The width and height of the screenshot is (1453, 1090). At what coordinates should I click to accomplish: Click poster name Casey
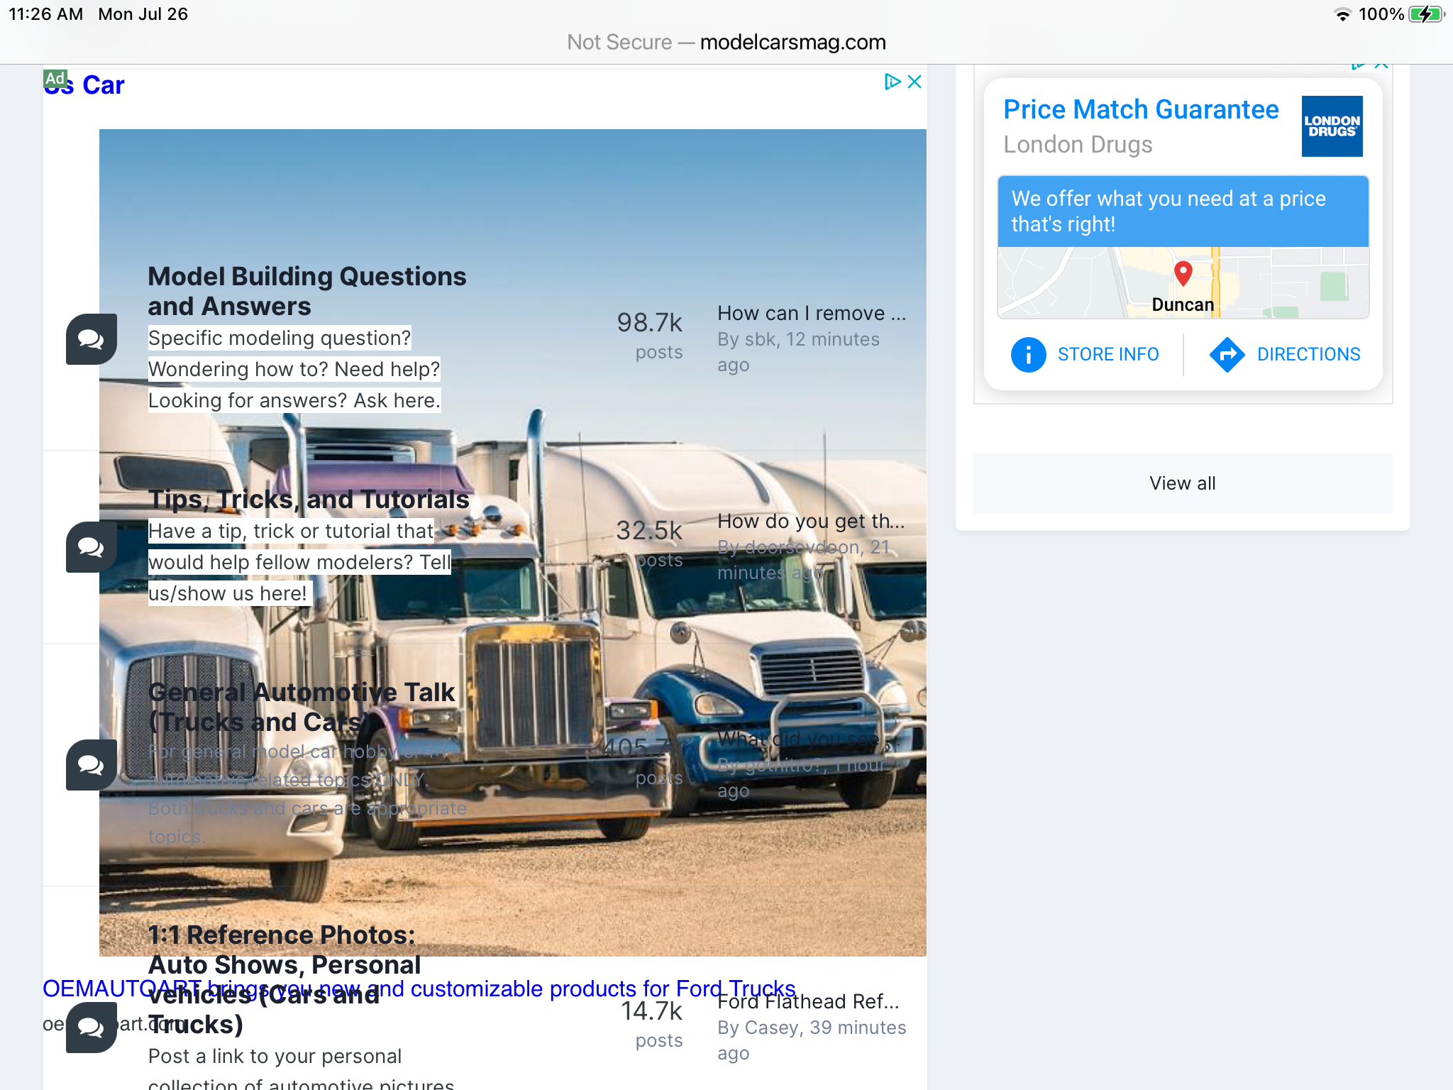774,1028
